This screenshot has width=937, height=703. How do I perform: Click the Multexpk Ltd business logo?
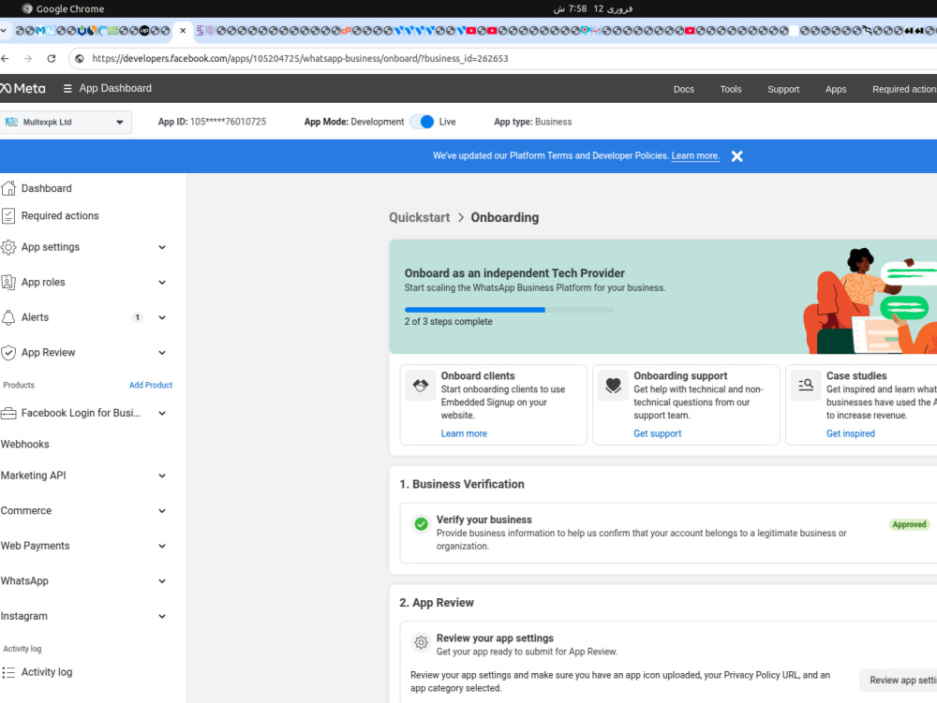click(11, 123)
